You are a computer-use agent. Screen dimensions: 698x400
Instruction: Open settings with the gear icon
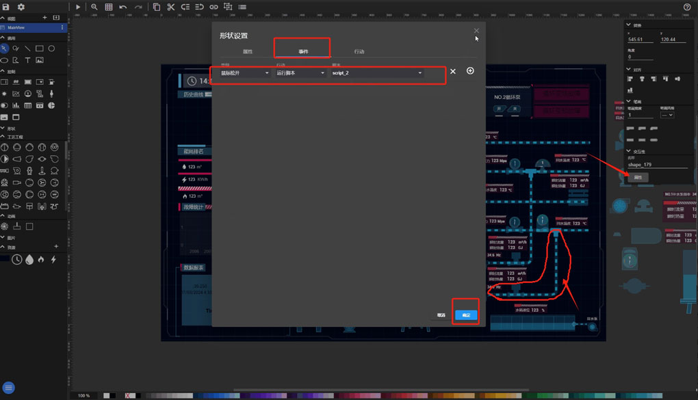[x=21, y=7]
